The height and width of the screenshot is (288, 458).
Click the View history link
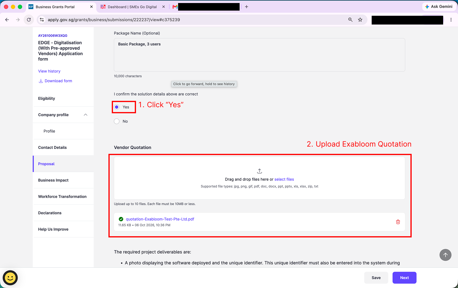[x=49, y=71]
